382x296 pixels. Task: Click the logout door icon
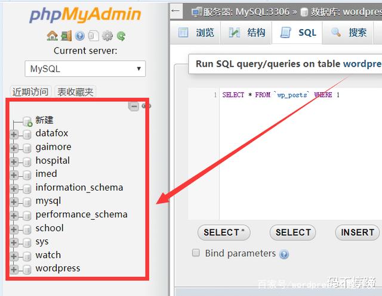point(66,36)
